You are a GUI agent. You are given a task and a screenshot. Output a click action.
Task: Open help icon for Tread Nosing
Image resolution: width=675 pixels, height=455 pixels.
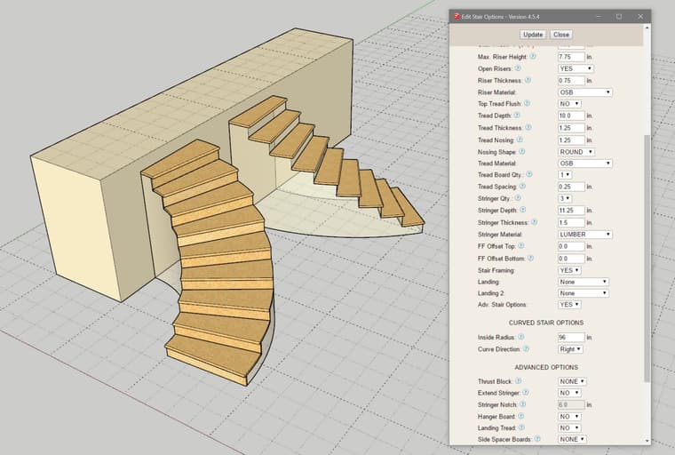pyautogui.click(x=520, y=140)
